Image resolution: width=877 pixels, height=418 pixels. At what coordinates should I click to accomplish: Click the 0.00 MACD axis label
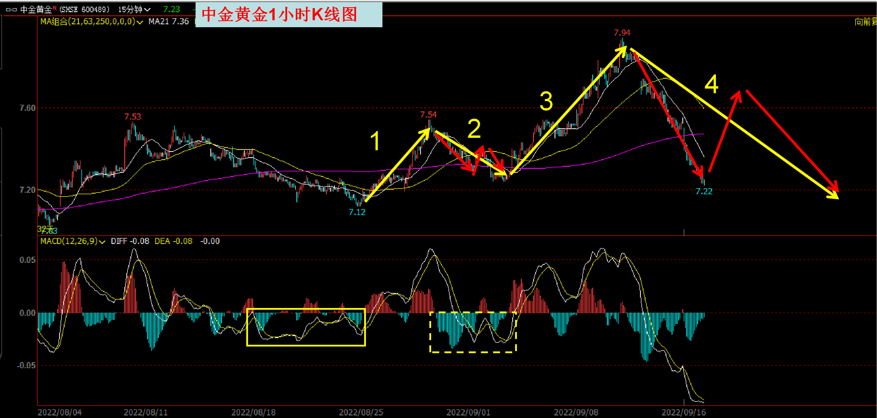27,313
